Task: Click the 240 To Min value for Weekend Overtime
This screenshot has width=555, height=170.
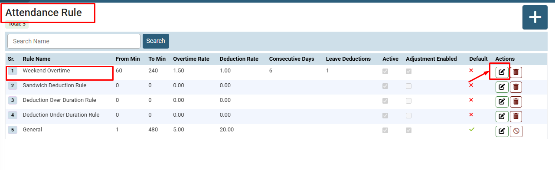Action: [153, 70]
